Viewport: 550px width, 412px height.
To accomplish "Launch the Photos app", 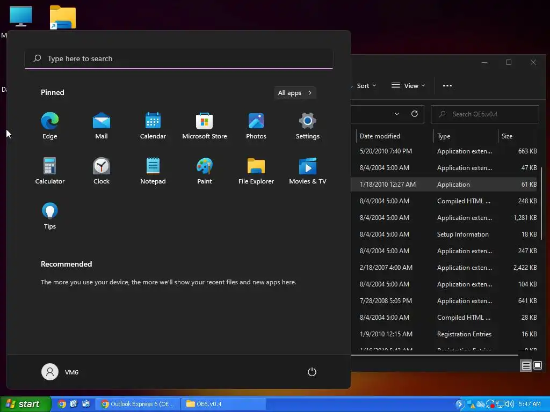I will (256, 126).
